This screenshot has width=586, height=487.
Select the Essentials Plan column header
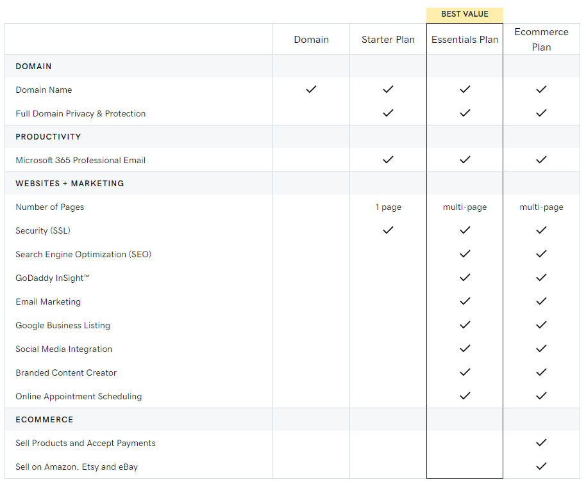[x=465, y=39]
